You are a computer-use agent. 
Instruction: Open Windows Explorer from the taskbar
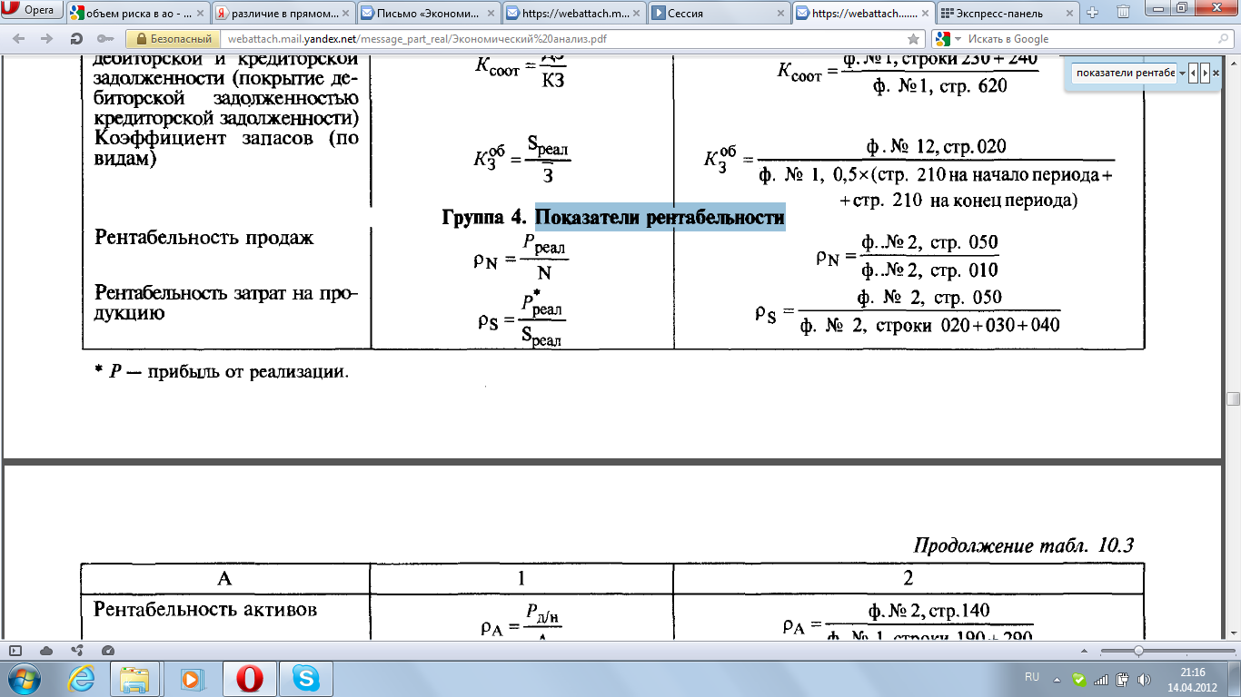point(136,678)
